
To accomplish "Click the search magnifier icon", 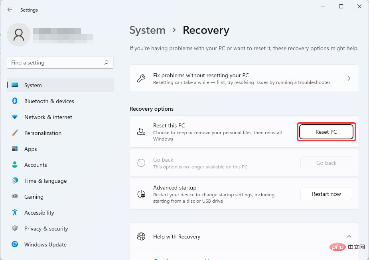I will coord(106,63).
